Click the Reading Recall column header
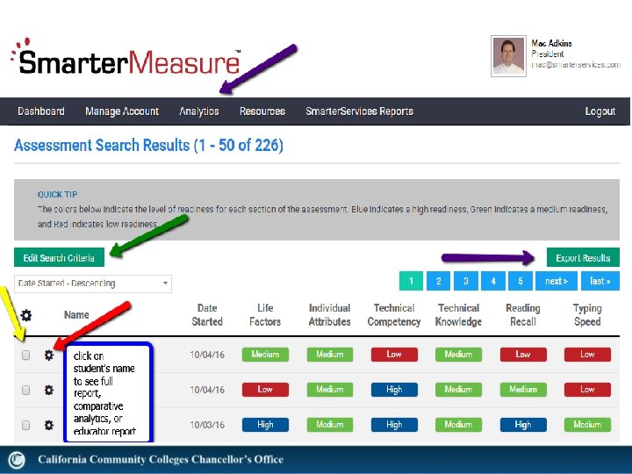 (x=523, y=315)
